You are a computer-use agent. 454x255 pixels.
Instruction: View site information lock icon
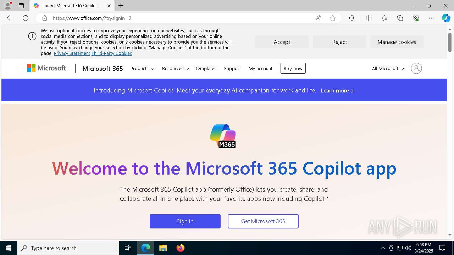[44, 18]
